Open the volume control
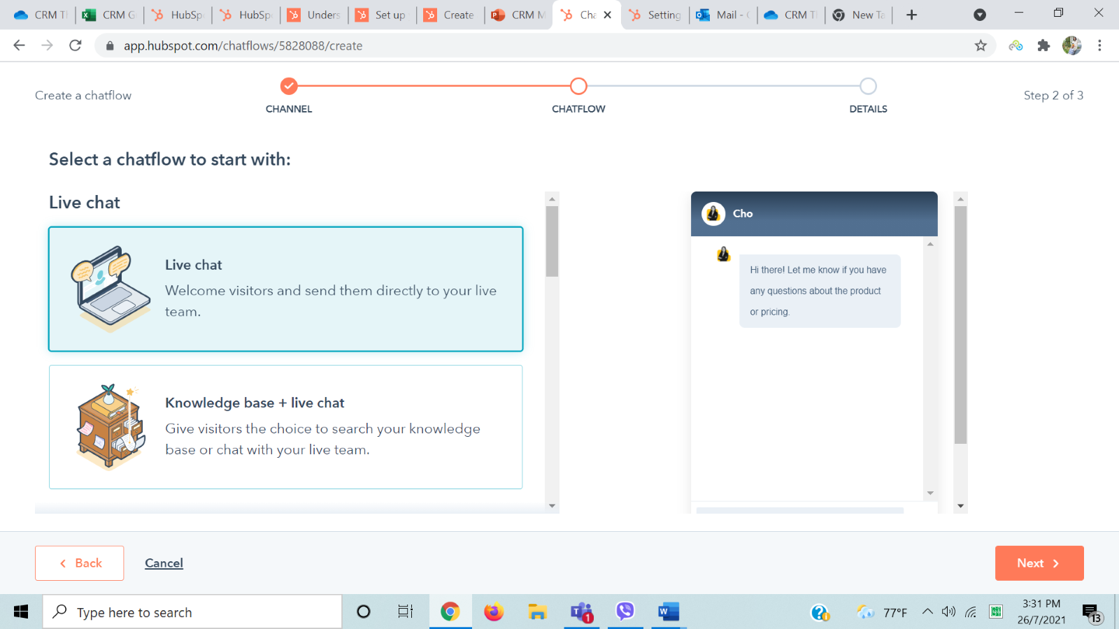Viewport: 1119px width, 629px height. pos(948,612)
